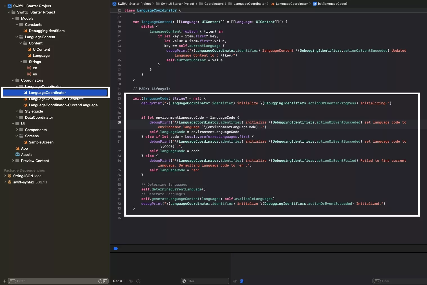Click 'Package Dependencies' section header
This screenshot has height=285, width=427.
(x=24, y=170)
